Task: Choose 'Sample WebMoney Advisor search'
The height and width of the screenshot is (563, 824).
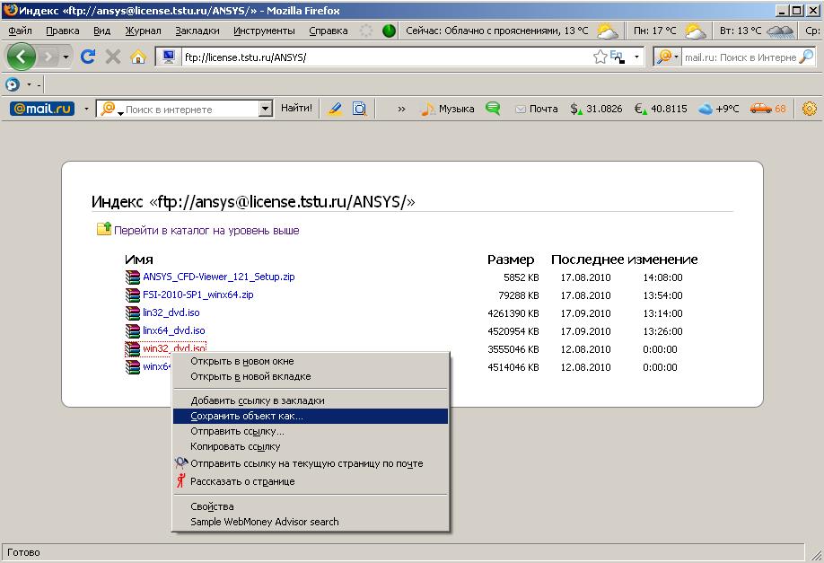Action: click(311, 522)
